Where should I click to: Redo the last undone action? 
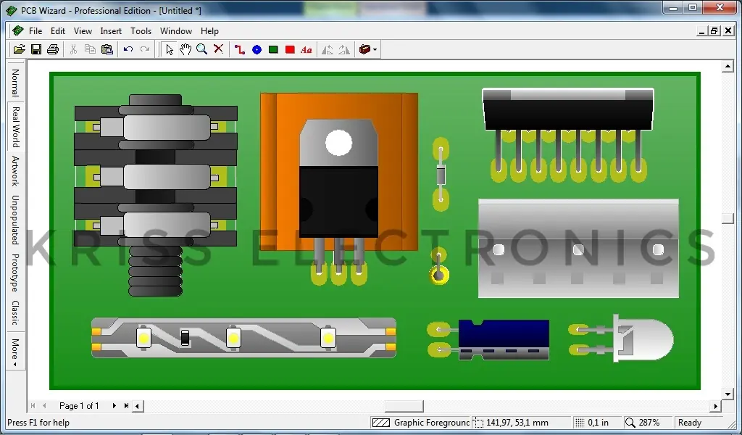(145, 49)
